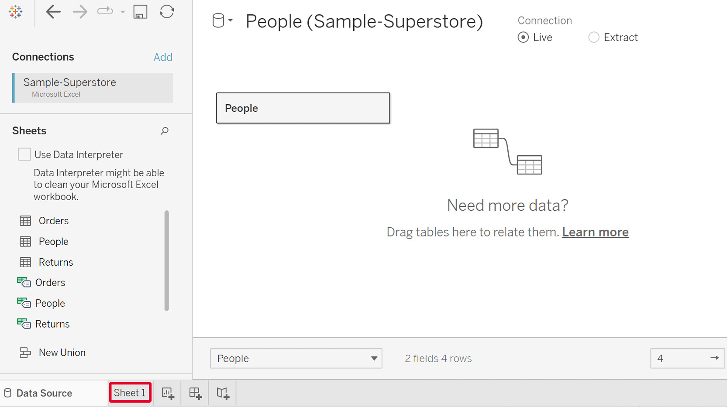Create a new story
Screen dimensions: 727x407
point(223,393)
